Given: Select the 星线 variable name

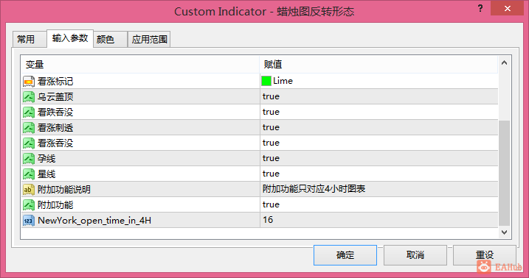Looking at the screenshot, I should (46, 174).
